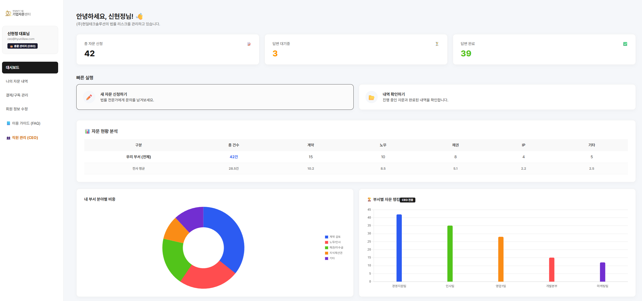Toggle the 노무/인사 legend entry in donut chart
Viewport: 642px width, 301px height.
click(x=333, y=242)
